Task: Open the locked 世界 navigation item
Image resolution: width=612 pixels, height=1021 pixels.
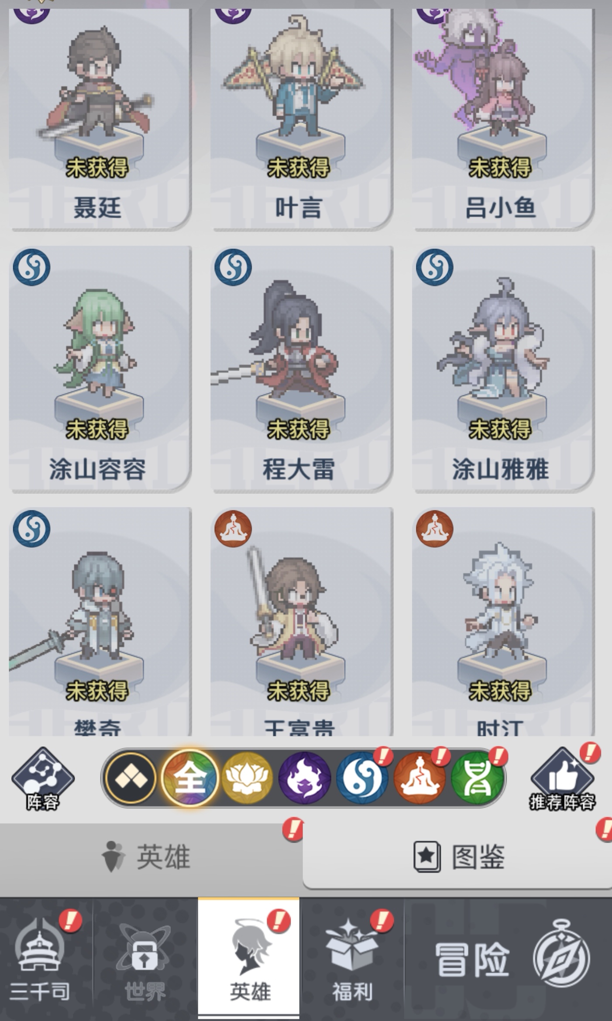Action: click(x=145, y=959)
